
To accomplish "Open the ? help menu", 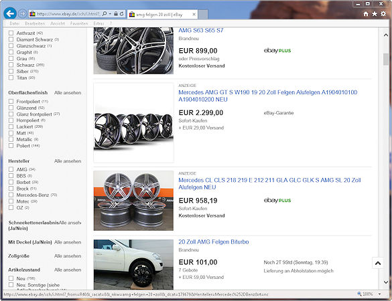I will [x=111, y=23].
